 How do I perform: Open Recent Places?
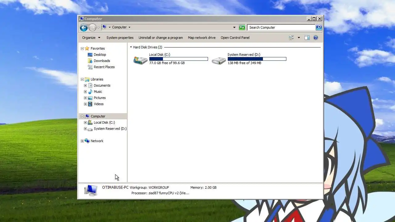pos(104,67)
